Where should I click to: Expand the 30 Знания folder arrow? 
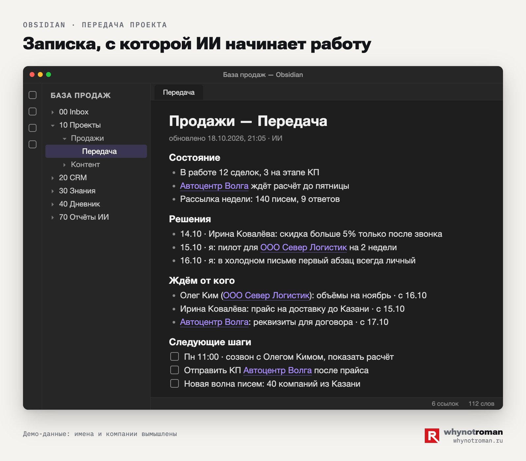53,191
